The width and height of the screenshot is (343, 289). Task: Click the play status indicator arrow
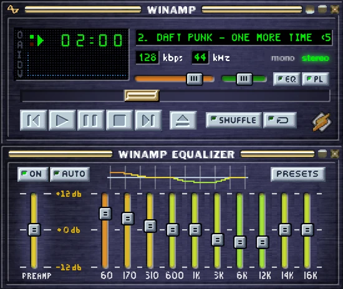41,40
